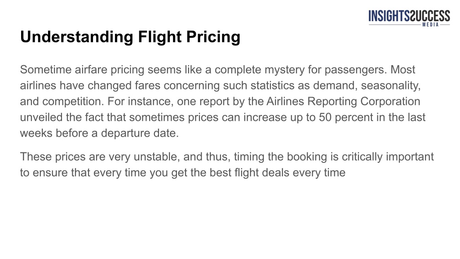This screenshot has width=460, height=259.
Task: Click the word MEDIA under the logo
Action: tap(430, 25)
